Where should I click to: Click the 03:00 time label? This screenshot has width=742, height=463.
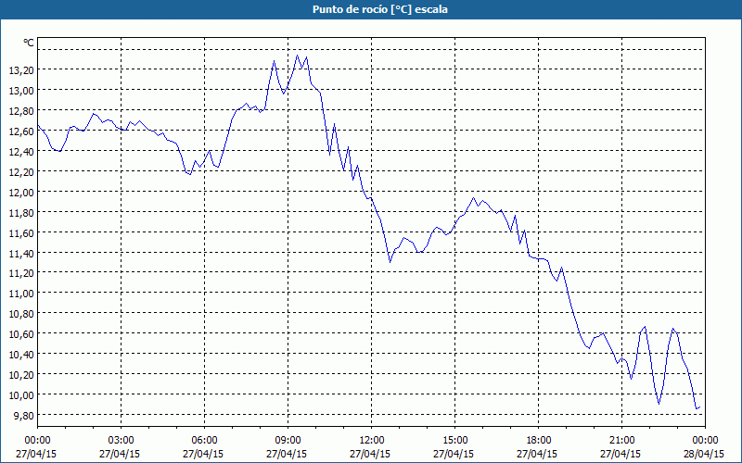[122, 441]
